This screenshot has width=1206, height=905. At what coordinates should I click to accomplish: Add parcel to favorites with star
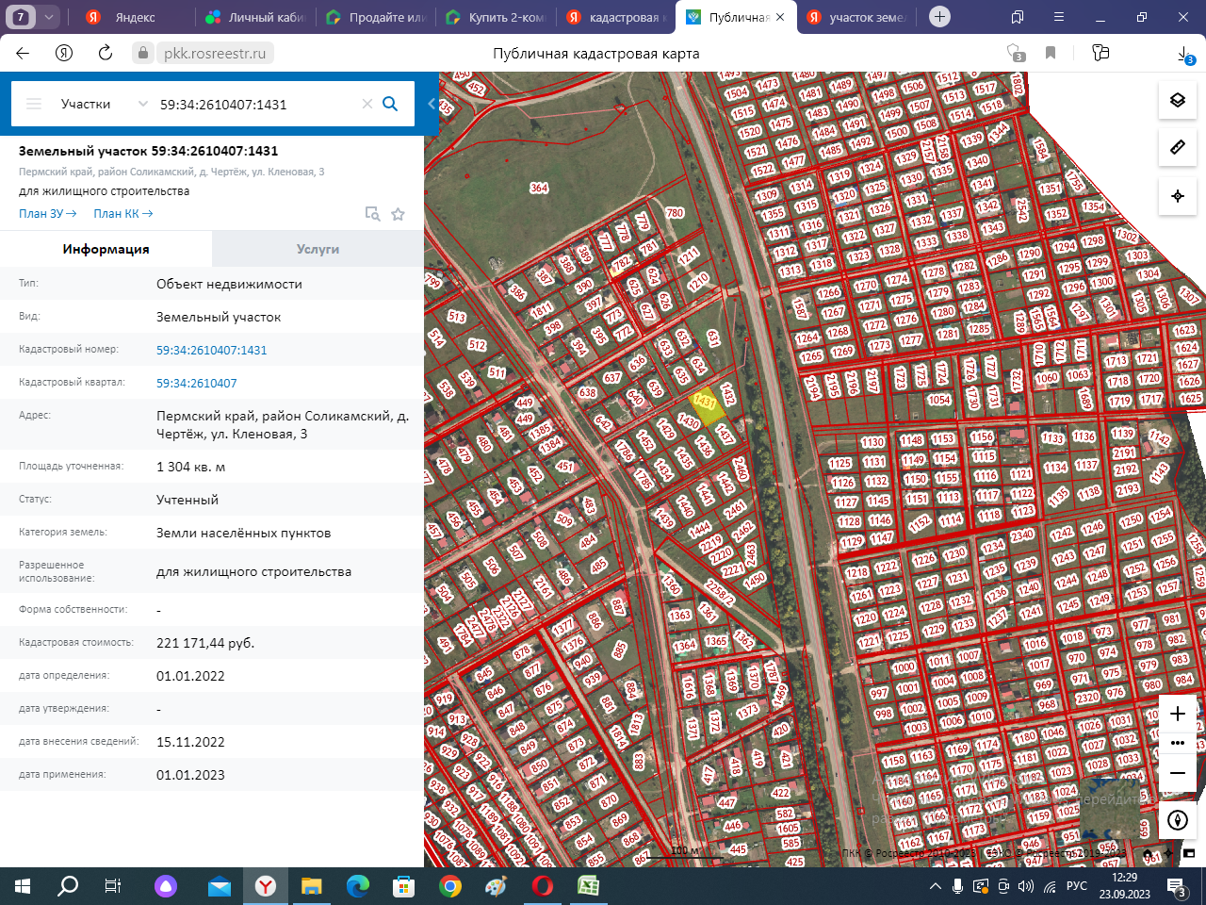(x=398, y=214)
